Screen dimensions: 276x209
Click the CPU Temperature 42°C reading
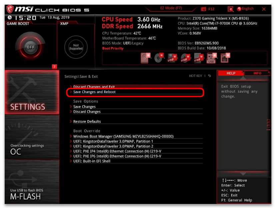coord(122,33)
